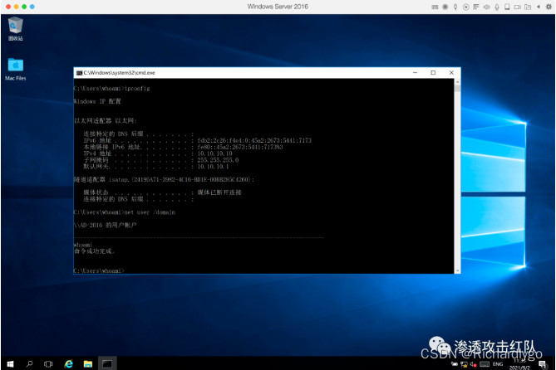Click the default gateway 10.10.10.1
Screen dimensions: 556x370
[x=213, y=167]
